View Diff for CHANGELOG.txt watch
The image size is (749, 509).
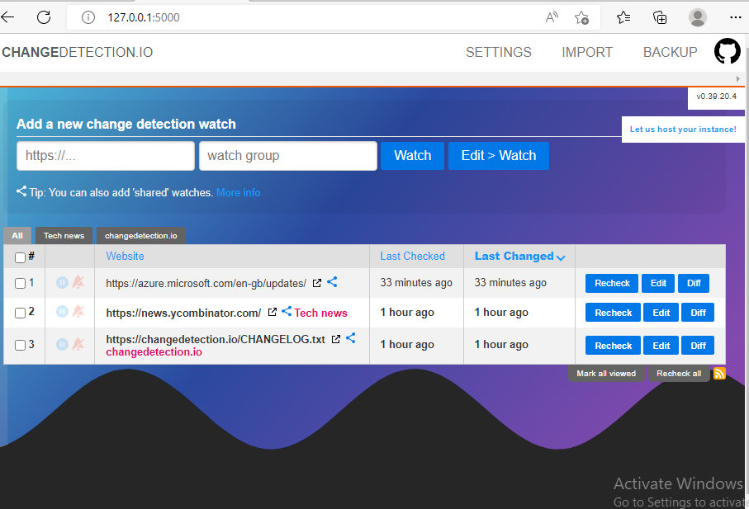698,346
